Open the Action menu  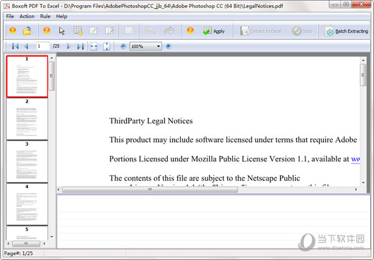click(27, 16)
